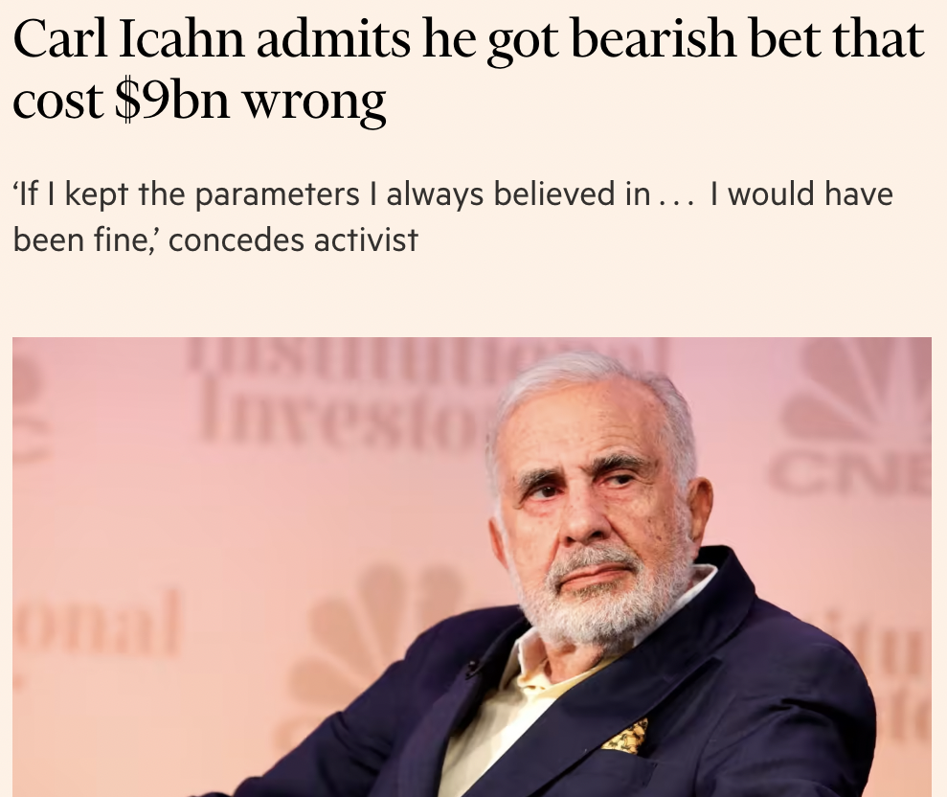
Task: Click the yellow pocket square on the jacket
Action: click(x=625, y=735)
